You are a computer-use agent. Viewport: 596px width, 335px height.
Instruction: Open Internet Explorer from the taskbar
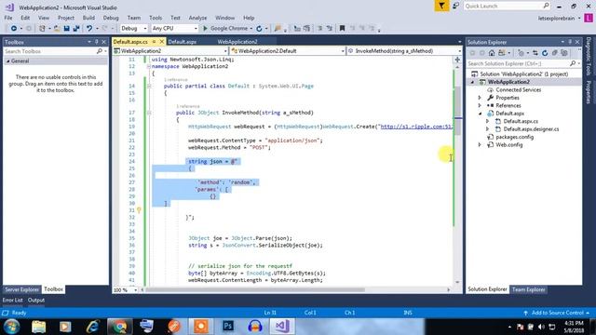(x=92, y=327)
